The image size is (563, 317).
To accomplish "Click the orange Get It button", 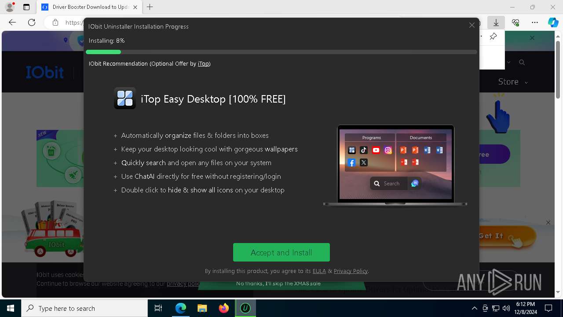I will (x=507, y=236).
